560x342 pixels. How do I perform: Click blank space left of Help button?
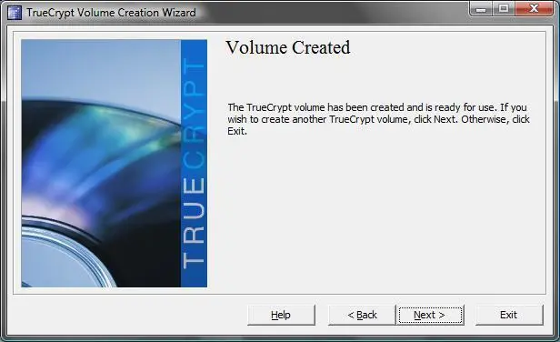128,315
